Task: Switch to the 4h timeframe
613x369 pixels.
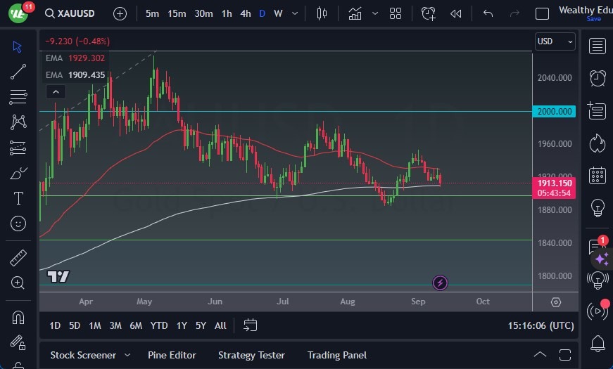Action: (245, 13)
